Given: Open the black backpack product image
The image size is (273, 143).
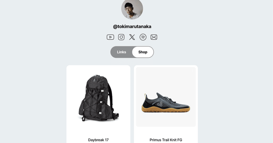Looking at the screenshot, I should coord(98,98).
